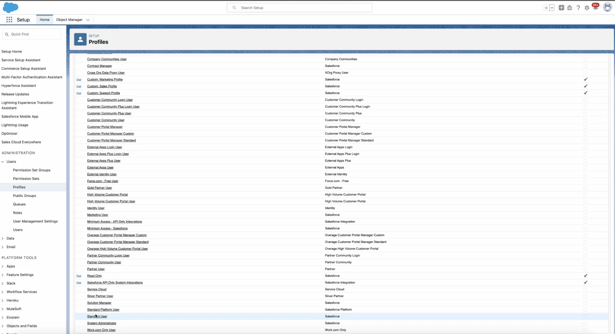
Task: Delete Salesforce API Only System Integrations profile
Action: pos(79,283)
